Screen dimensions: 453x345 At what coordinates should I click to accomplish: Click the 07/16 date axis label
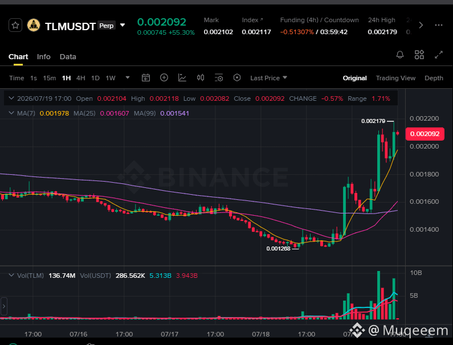[x=78, y=334]
